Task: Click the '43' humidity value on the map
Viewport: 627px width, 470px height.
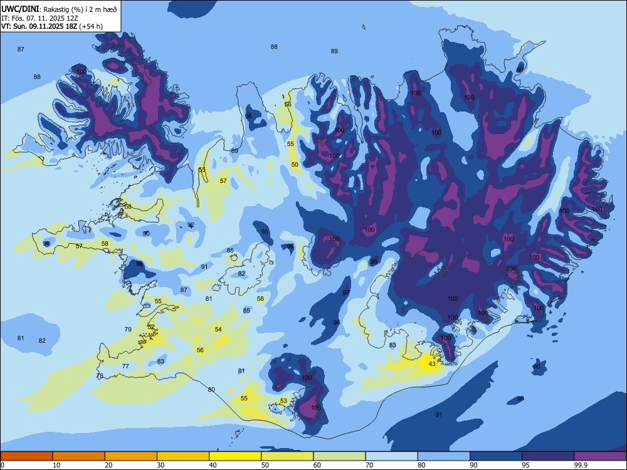Action: point(432,363)
